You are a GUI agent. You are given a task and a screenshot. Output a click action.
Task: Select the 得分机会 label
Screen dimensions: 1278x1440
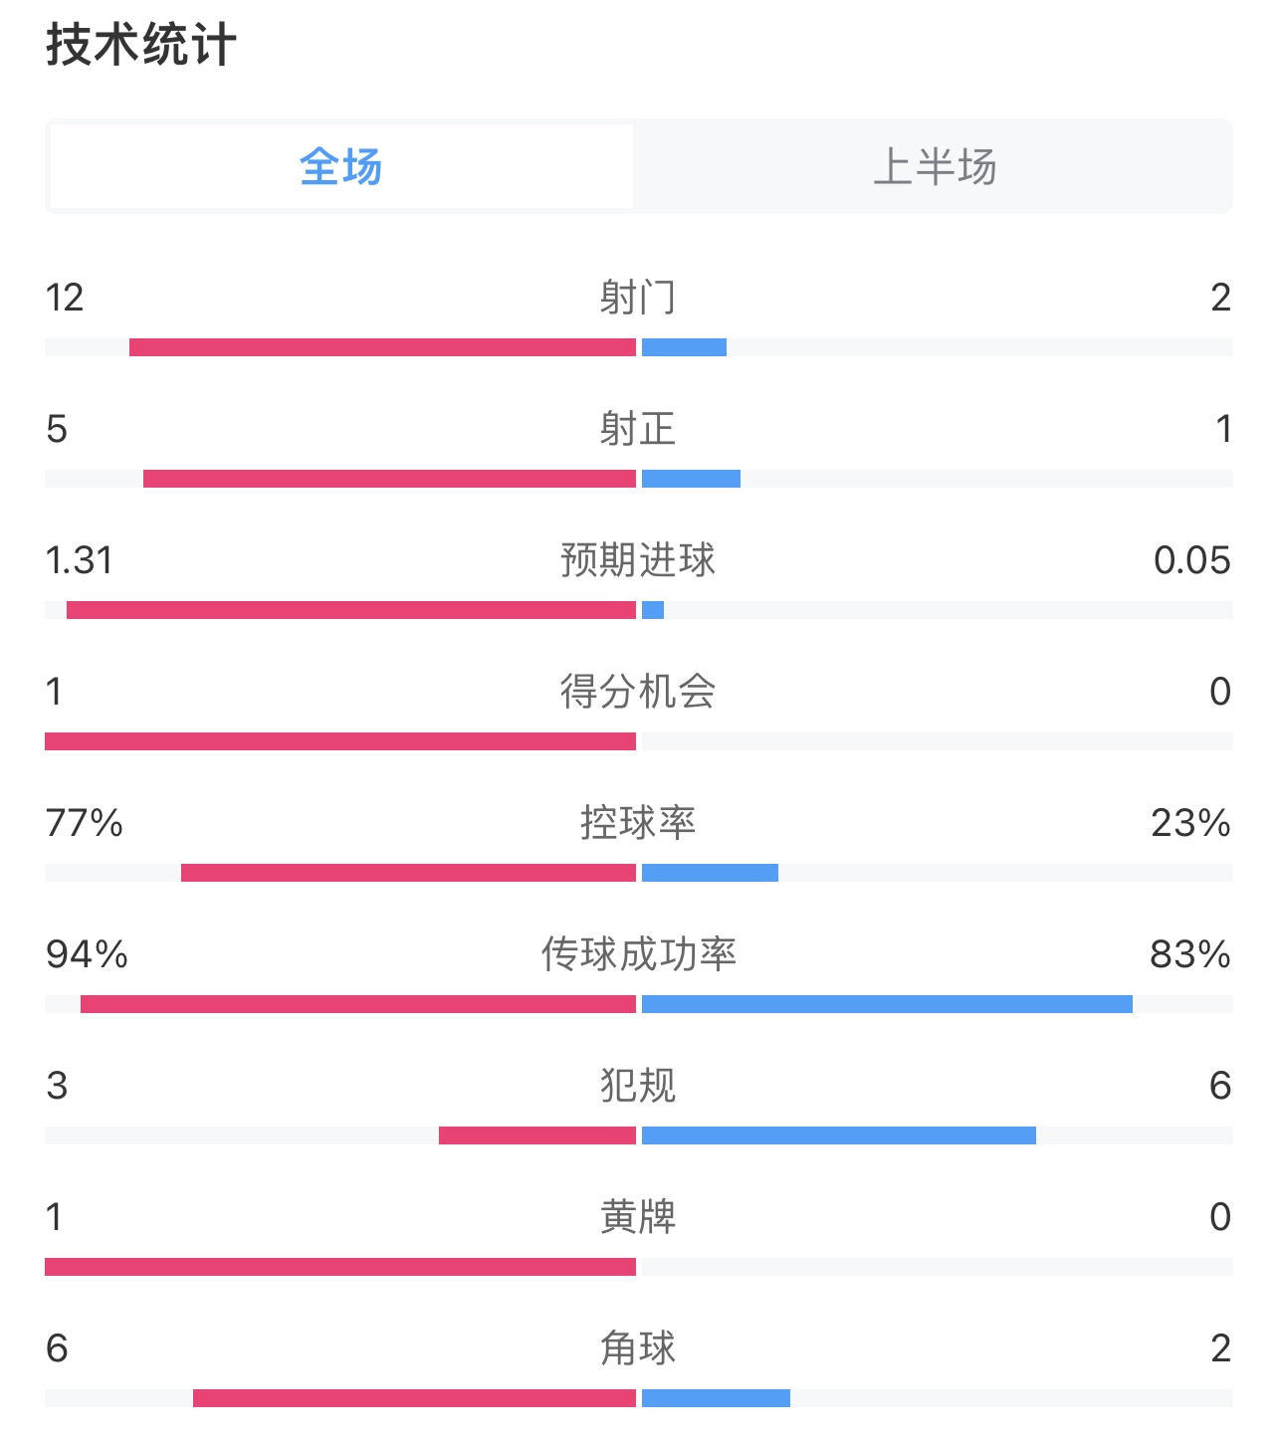point(638,692)
